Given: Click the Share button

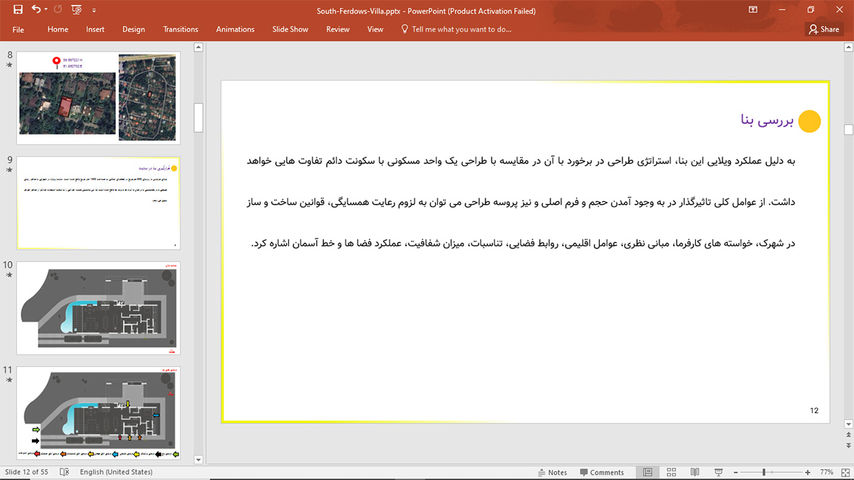Looking at the screenshot, I should 824,30.
